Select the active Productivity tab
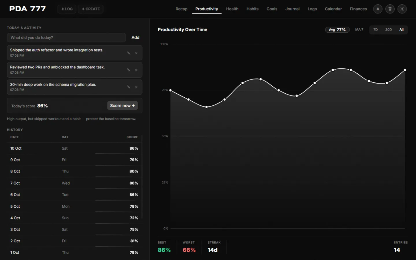 tap(207, 9)
